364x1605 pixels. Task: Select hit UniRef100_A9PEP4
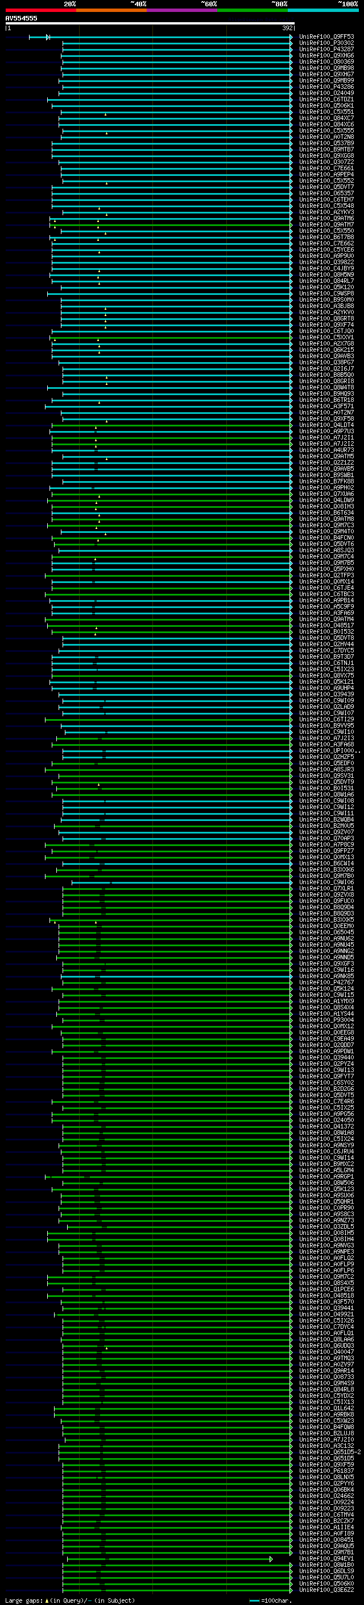[x=326, y=174]
